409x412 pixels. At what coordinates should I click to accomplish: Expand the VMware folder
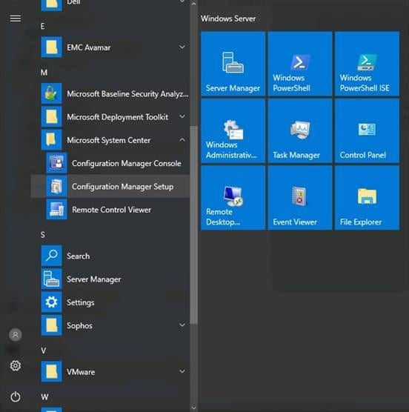pyautogui.click(x=110, y=372)
